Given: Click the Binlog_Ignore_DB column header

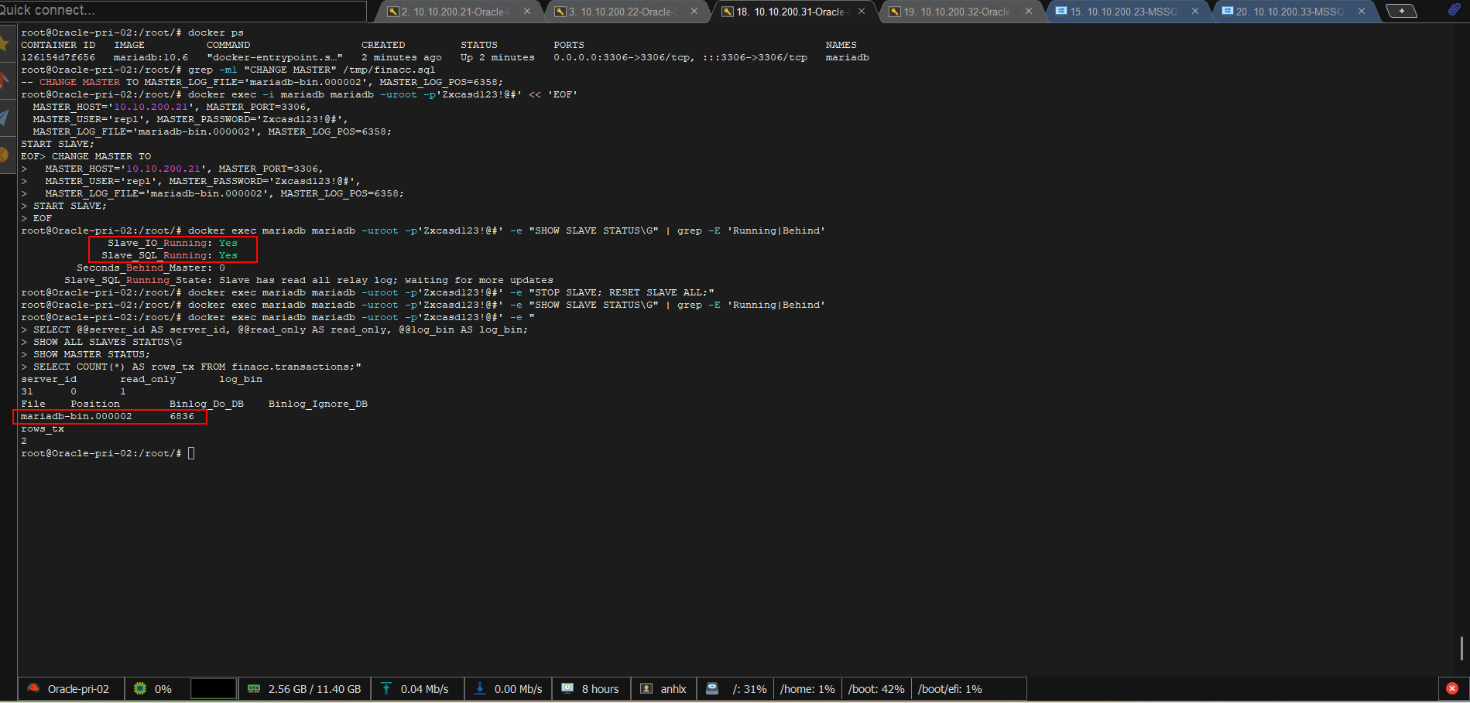Looking at the screenshot, I should (318, 404).
